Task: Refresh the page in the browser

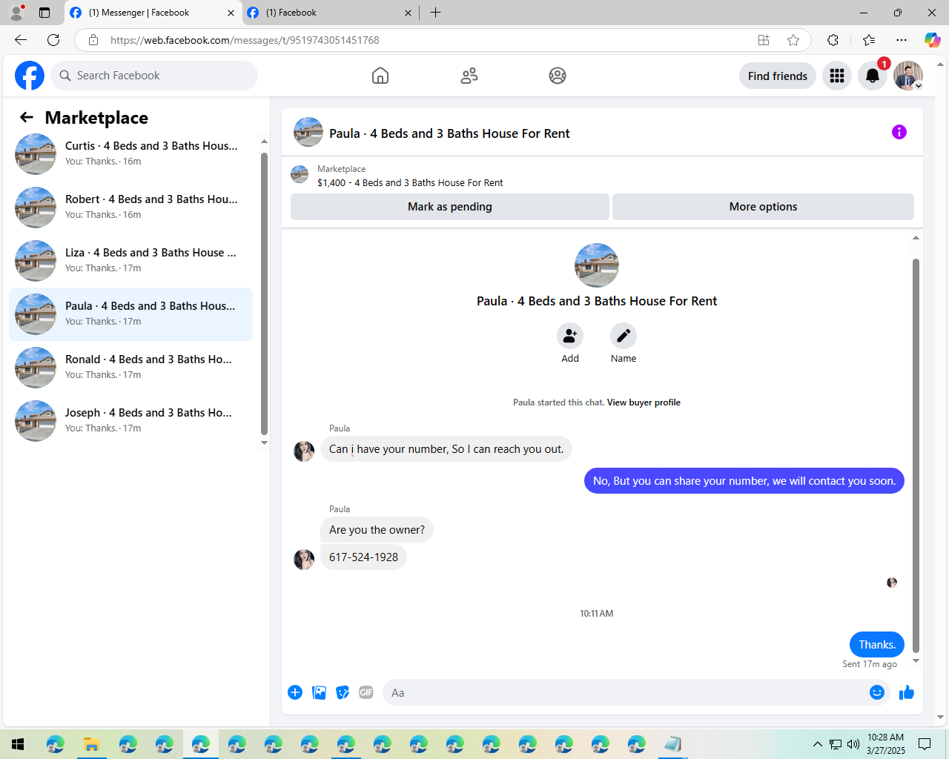Action: tap(53, 40)
